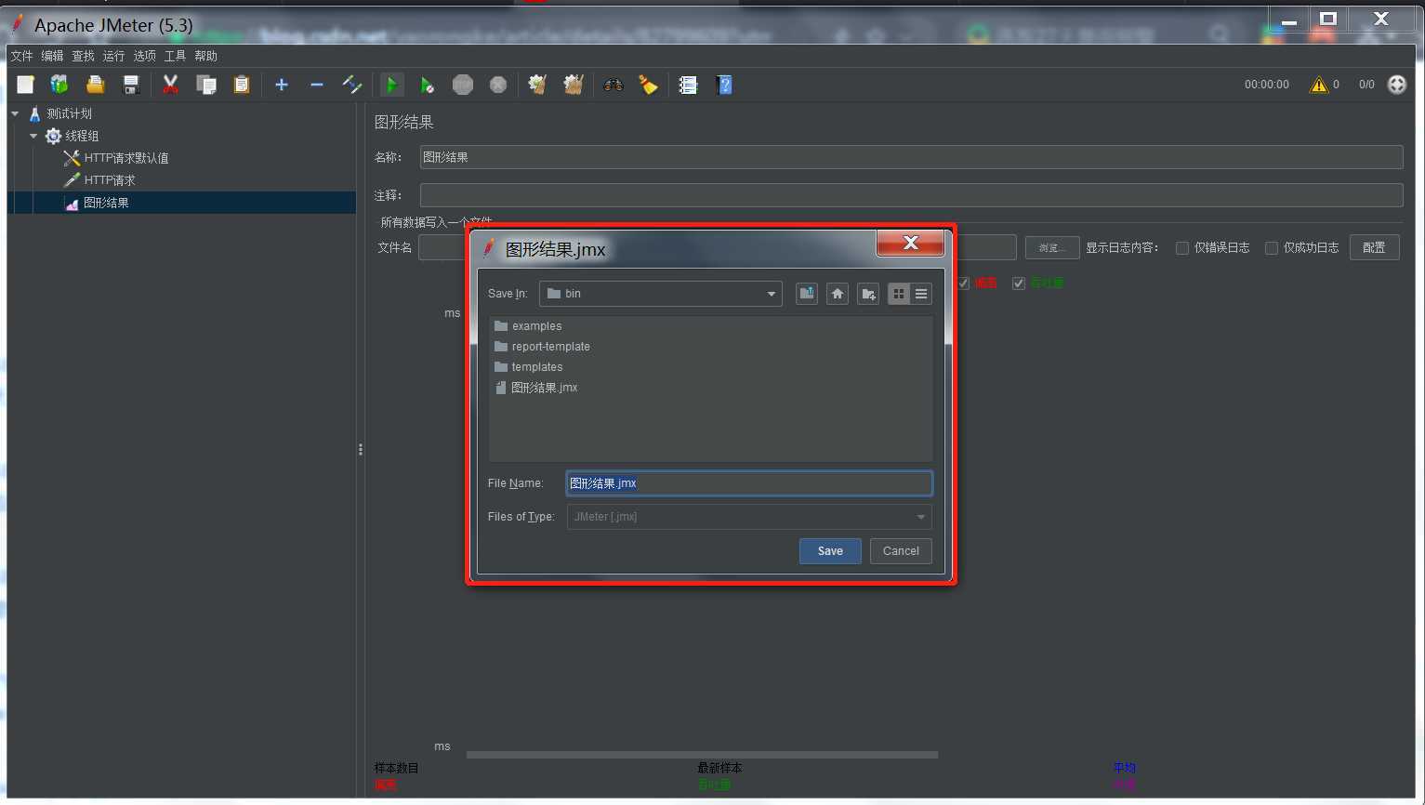Switch save dialog to icon grid view
The width and height of the screenshot is (1425, 805).
[899, 294]
